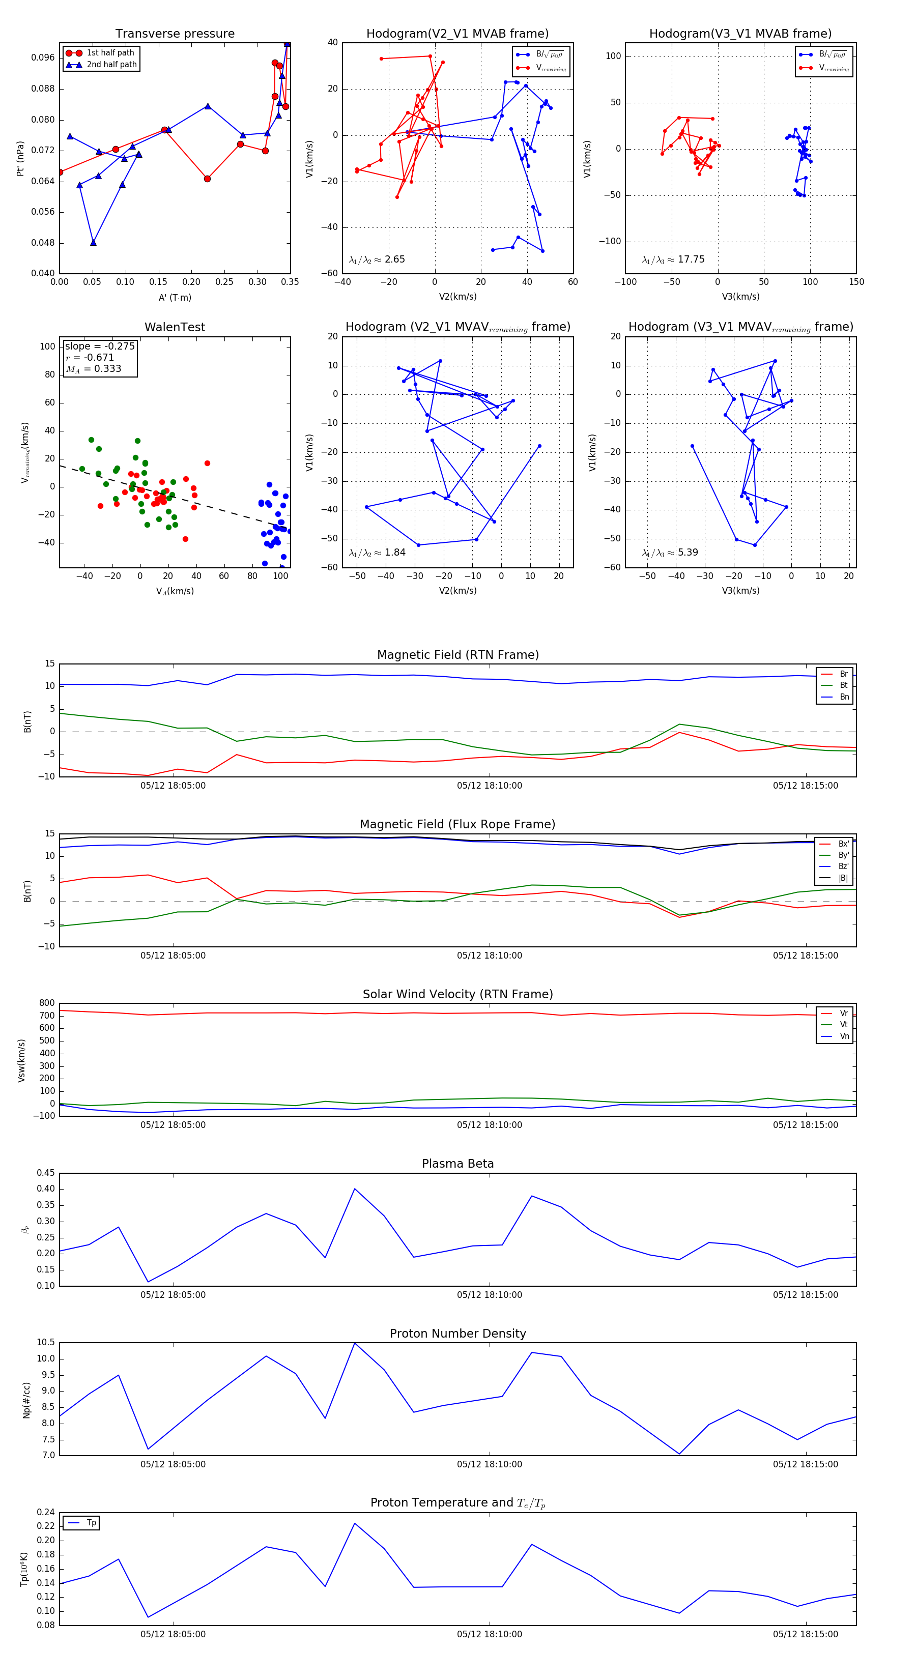The image size is (916, 1679).
Task: Click the blue triangle '2nd half path' legend marker
Action: (74, 65)
